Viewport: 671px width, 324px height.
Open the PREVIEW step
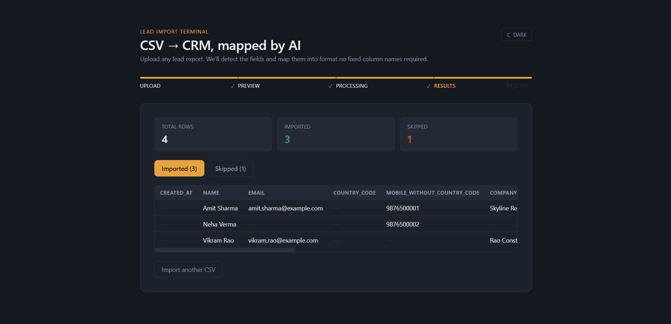click(x=249, y=86)
